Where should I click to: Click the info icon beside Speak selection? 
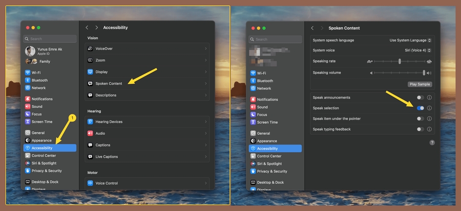(429, 108)
